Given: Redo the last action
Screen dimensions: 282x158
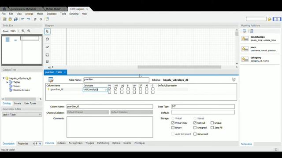Looking at the screenshot, I should click(x=28, y=19).
